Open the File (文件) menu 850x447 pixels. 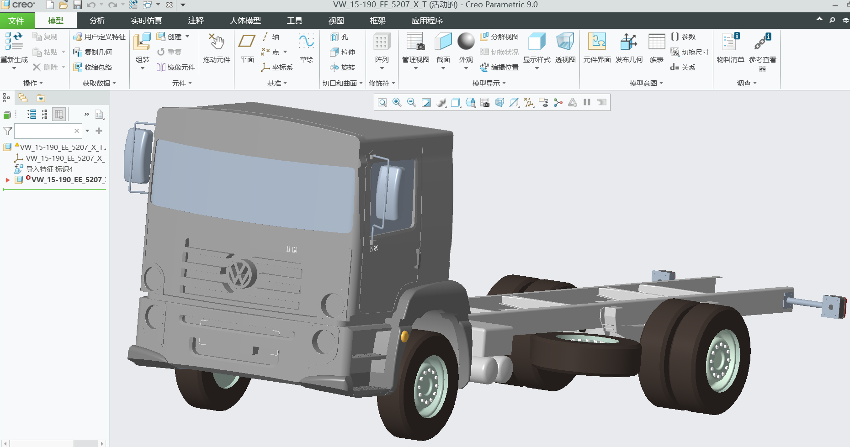pos(16,21)
